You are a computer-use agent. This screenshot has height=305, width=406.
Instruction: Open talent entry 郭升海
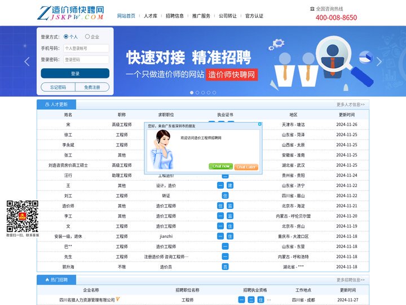tap(68, 267)
